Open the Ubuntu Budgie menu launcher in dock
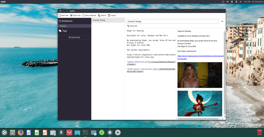This screenshot has height=137, width=264. [4, 133]
